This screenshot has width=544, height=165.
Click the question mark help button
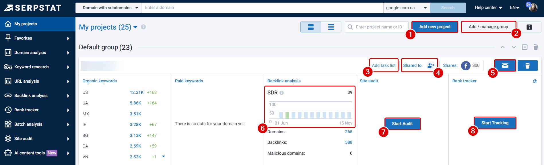529,27
